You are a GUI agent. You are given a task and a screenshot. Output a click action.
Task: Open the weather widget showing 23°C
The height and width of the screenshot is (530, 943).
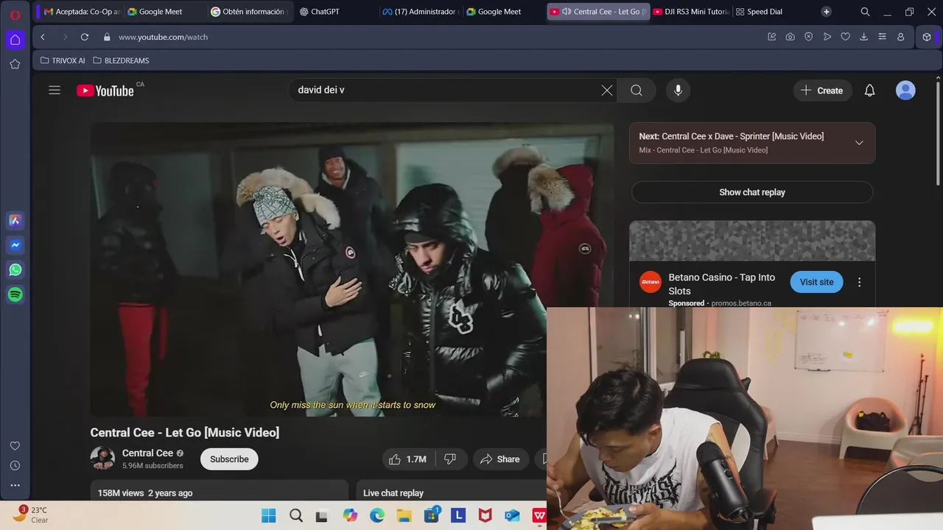(x=32, y=515)
